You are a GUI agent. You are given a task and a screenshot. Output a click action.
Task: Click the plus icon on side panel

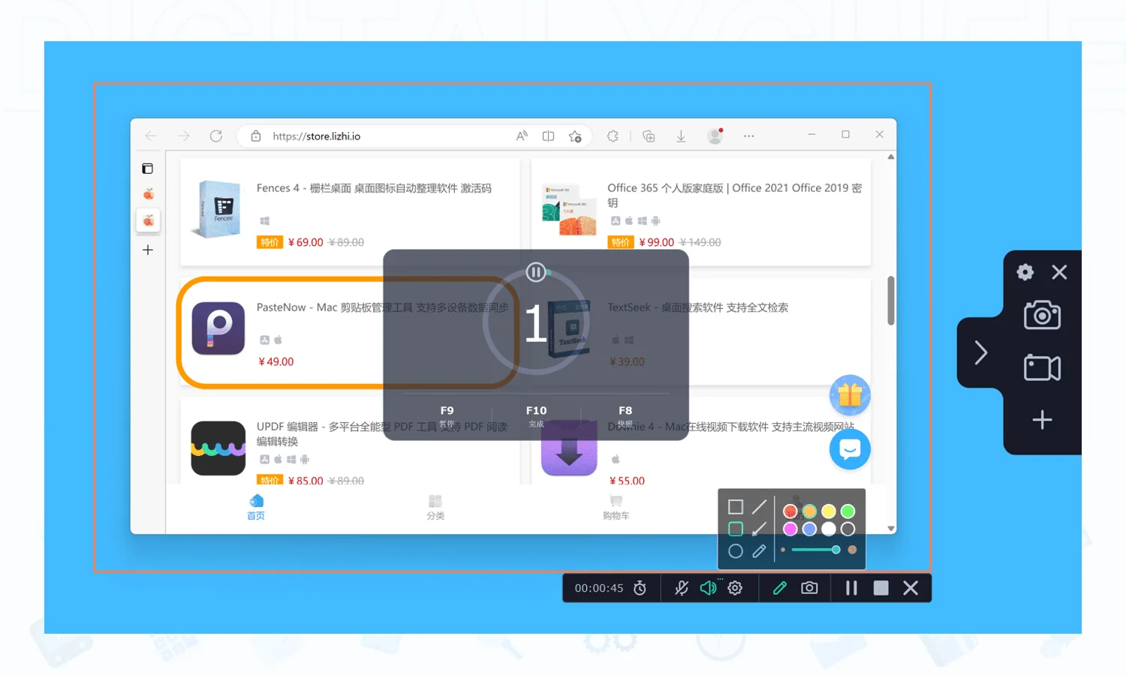pyautogui.click(x=1042, y=420)
